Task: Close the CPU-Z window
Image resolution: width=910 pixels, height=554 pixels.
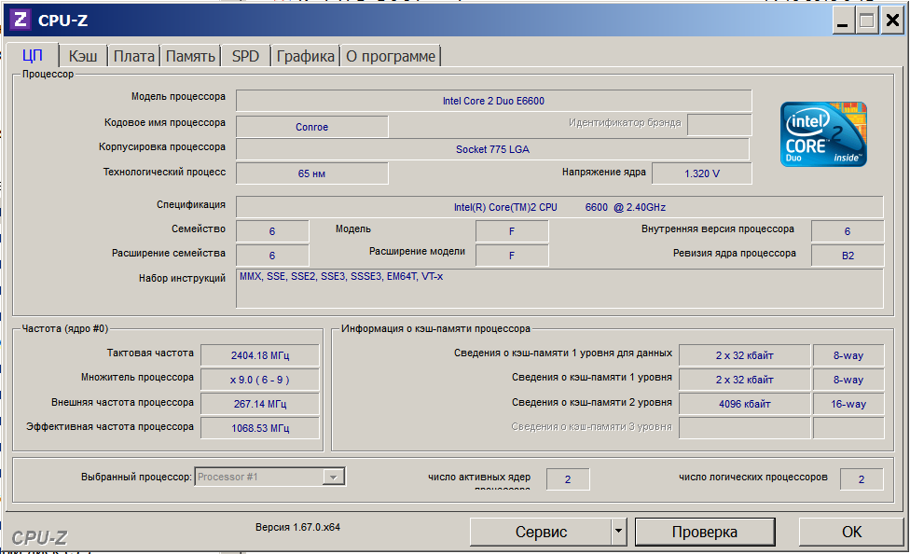Action: pos(892,21)
